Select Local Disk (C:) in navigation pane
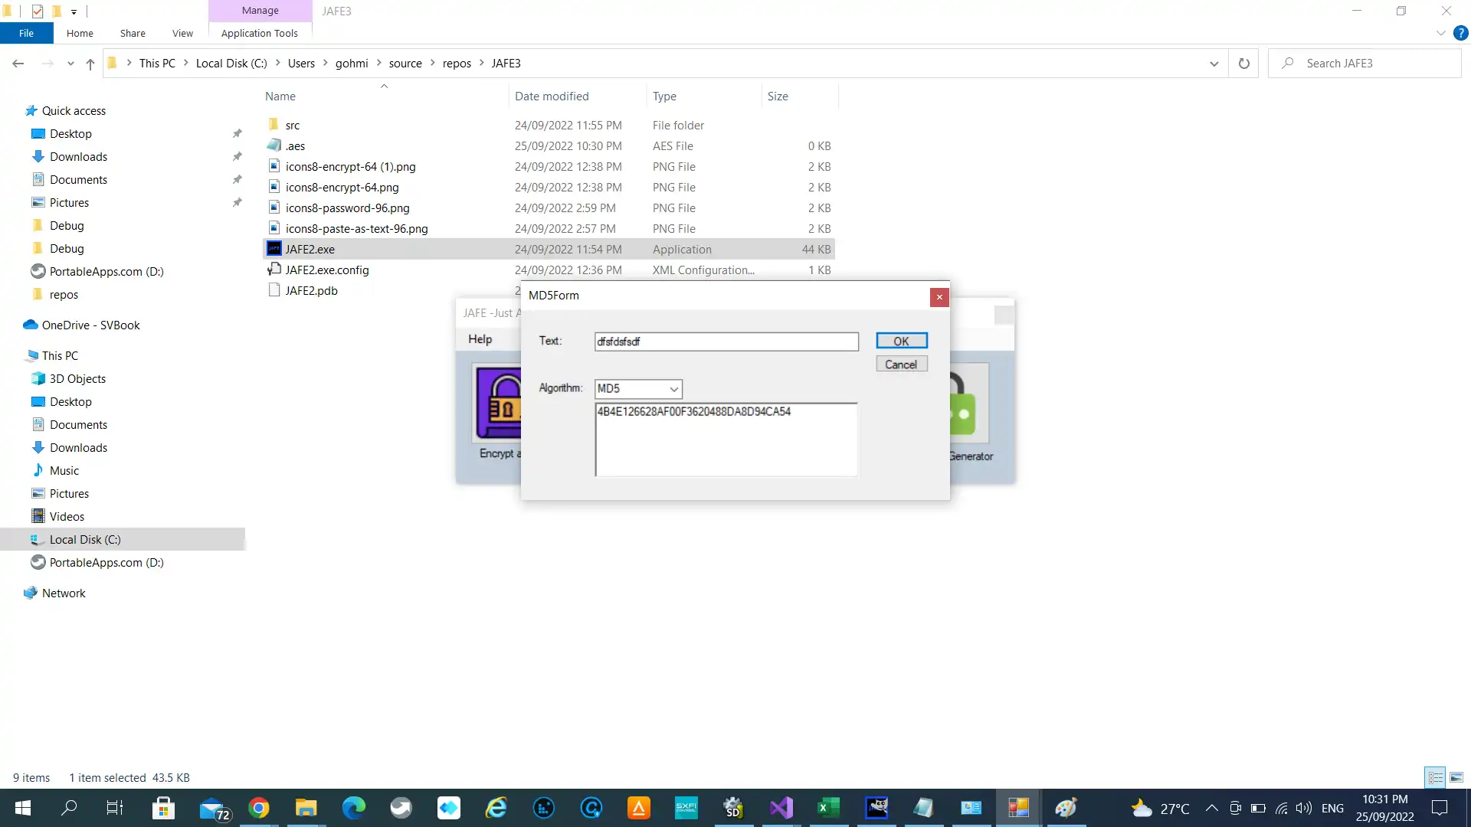This screenshot has height=827, width=1471. click(x=85, y=540)
